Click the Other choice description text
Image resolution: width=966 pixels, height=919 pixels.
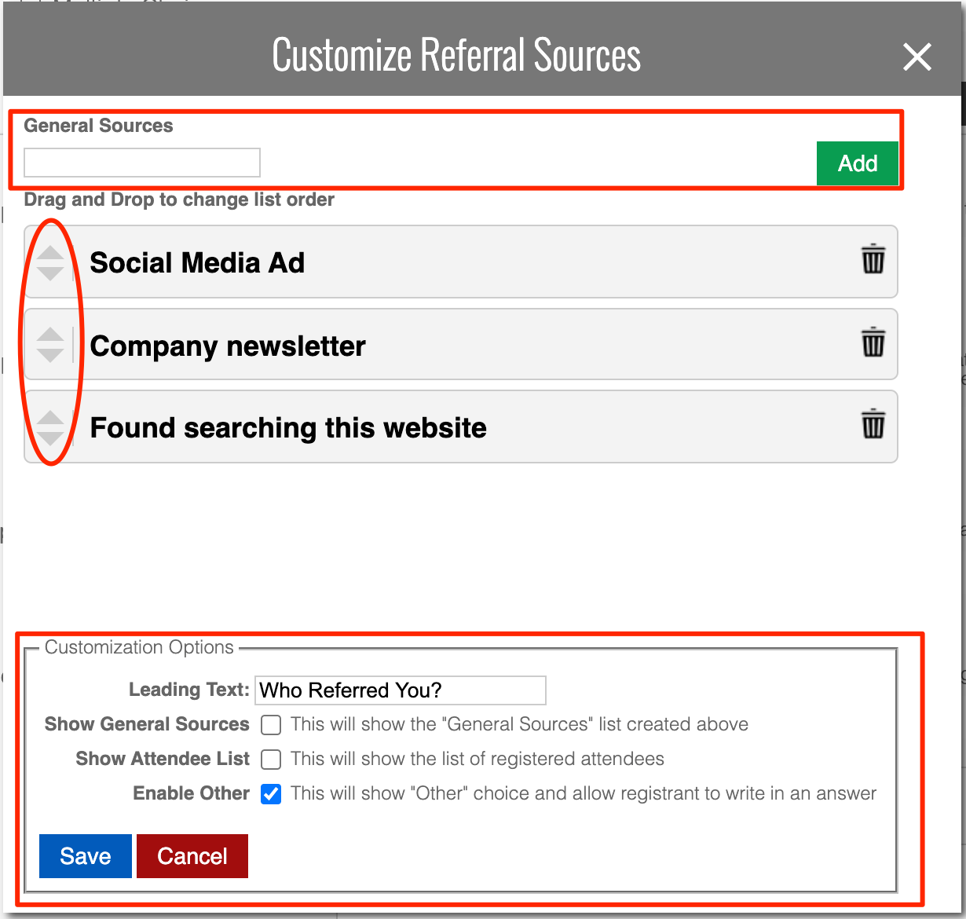point(584,793)
